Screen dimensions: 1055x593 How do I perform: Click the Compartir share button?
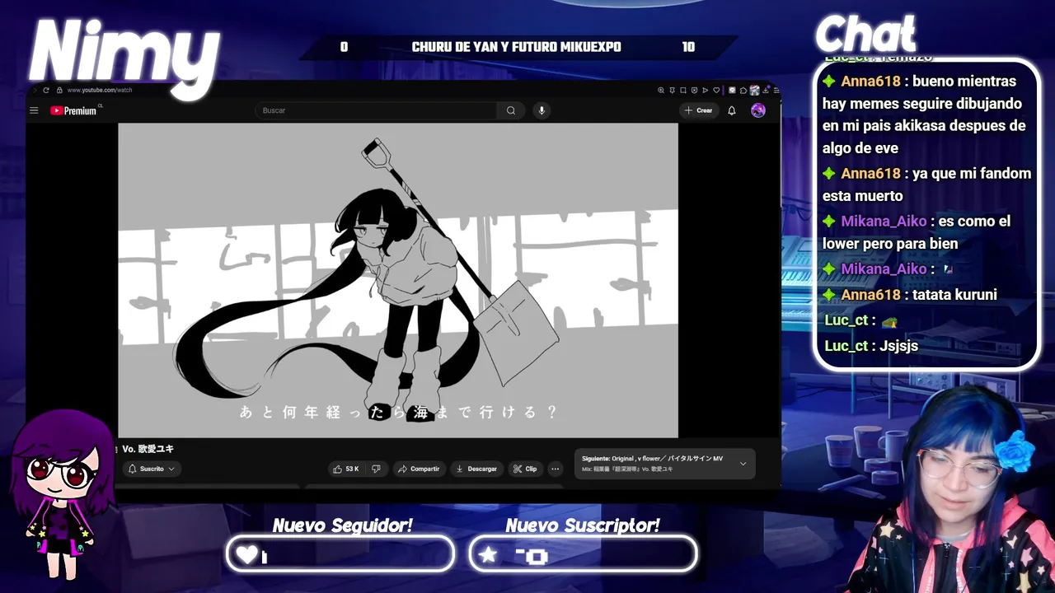click(419, 469)
